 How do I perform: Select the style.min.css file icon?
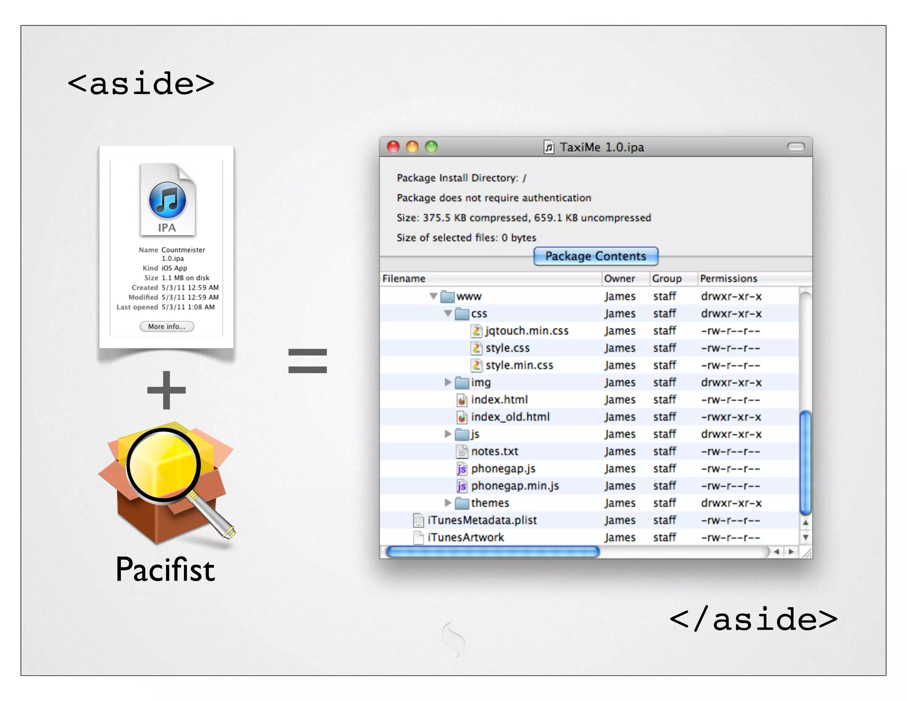tap(476, 365)
